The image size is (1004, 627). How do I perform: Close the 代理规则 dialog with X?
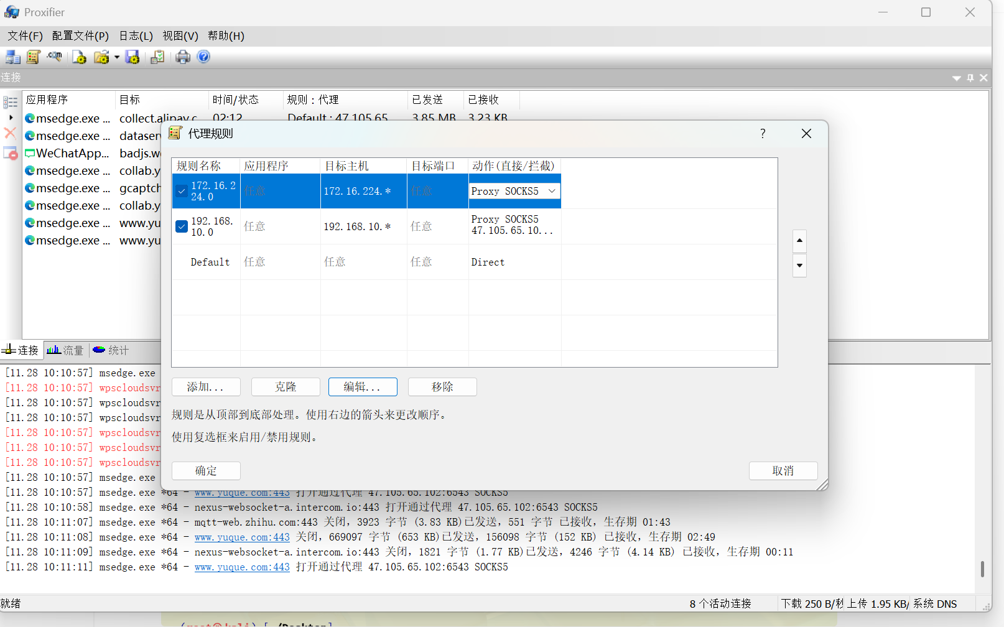(806, 134)
